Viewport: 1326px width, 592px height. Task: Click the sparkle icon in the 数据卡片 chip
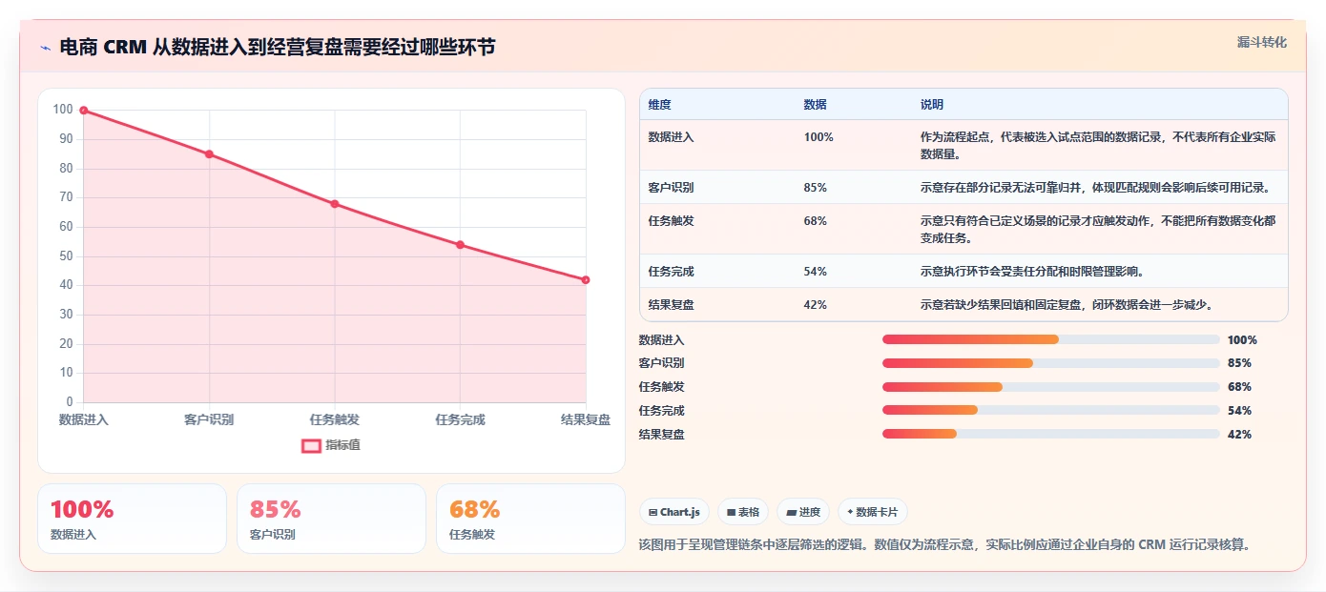click(x=850, y=512)
